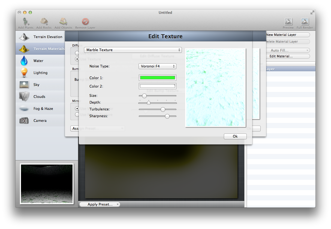Open the Marble Texture type dropdown
The image size is (331, 229).
point(133,50)
